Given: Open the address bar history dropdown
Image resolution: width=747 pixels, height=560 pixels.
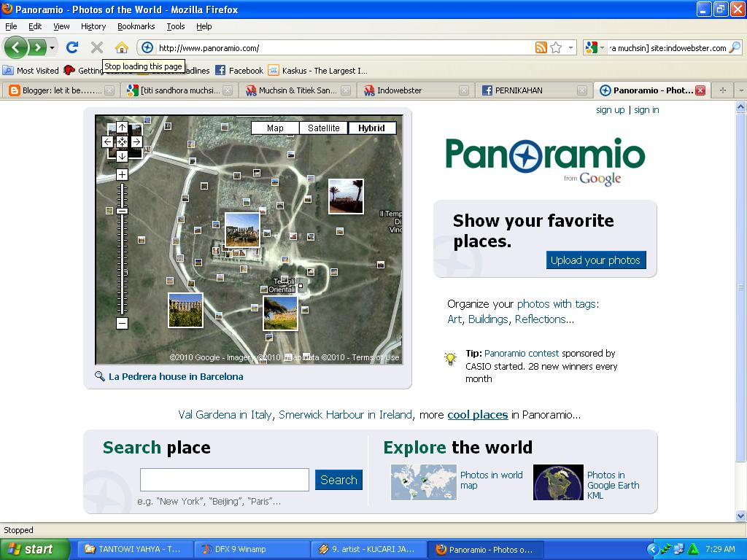Looking at the screenshot, I should tap(570, 47).
